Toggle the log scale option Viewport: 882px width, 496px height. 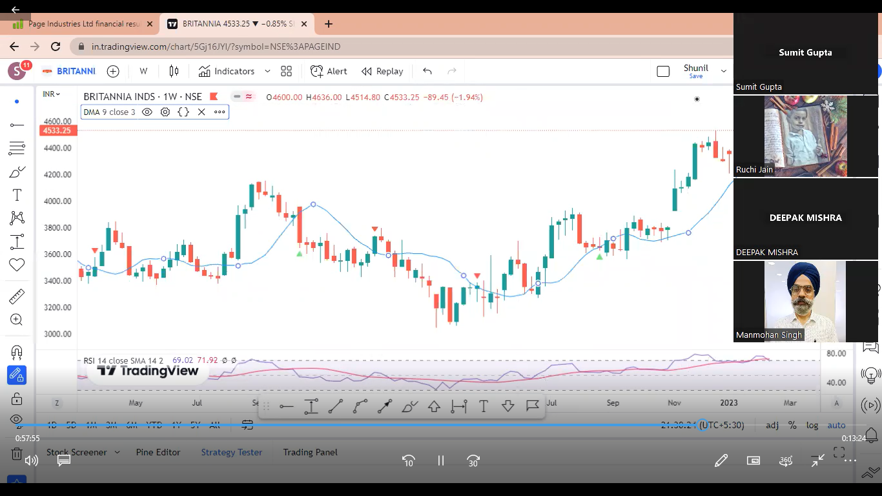pos(812,425)
